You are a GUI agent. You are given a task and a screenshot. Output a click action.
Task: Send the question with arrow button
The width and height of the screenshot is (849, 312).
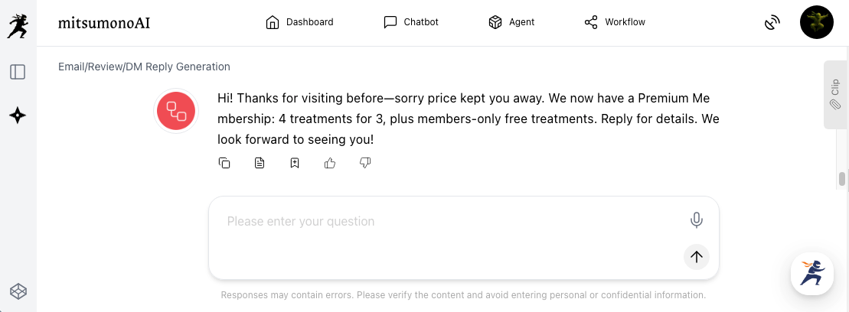pos(696,257)
